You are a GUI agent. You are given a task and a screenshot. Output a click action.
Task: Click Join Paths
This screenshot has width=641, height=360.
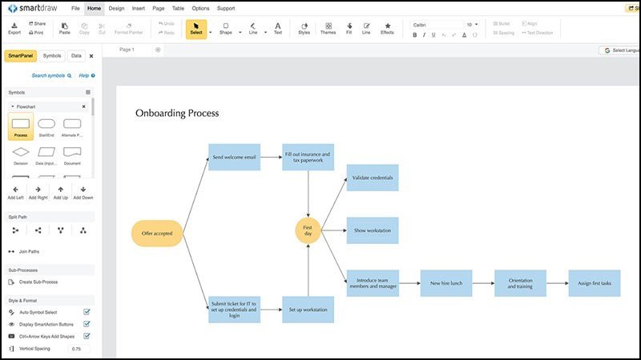(24, 251)
